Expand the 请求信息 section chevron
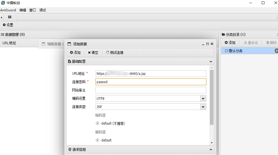This screenshot has height=155, width=278. pos(211,149)
